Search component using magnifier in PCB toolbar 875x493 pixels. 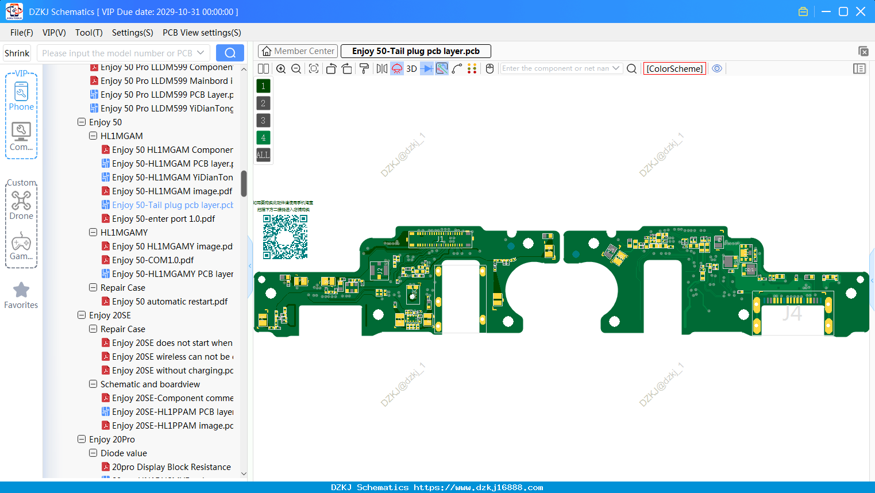pyautogui.click(x=631, y=69)
